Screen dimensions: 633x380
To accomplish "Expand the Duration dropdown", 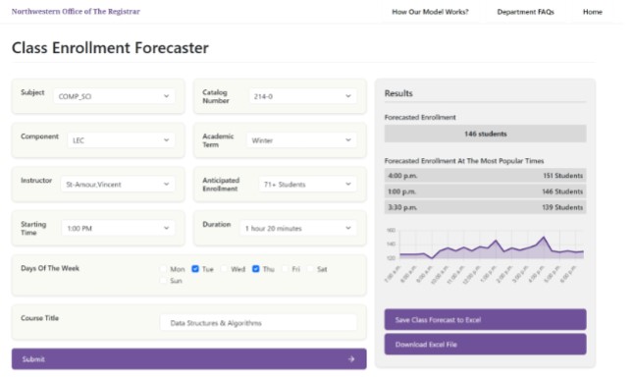I will point(298,228).
